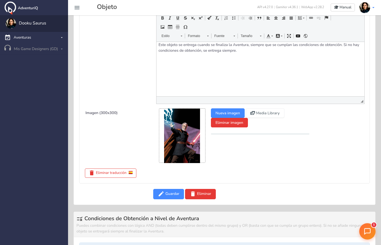
Task: Click the Count Dooku image thumbnail
Action: [x=182, y=136]
